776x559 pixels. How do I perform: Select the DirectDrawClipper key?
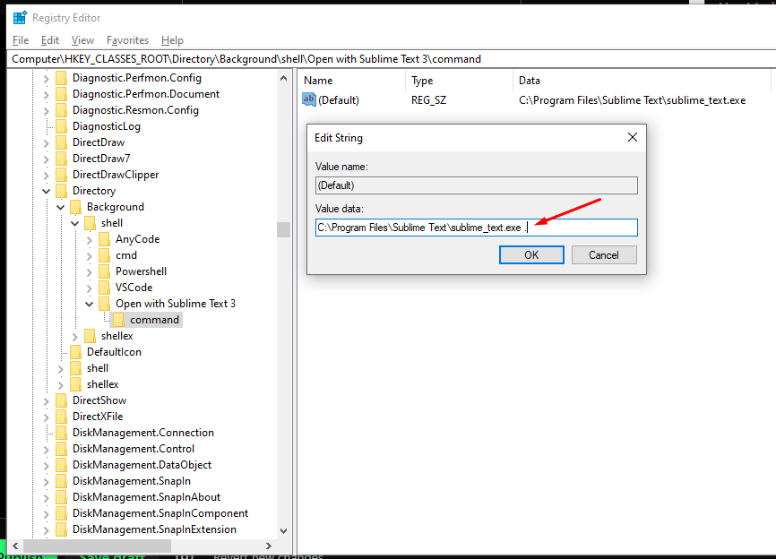(116, 175)
